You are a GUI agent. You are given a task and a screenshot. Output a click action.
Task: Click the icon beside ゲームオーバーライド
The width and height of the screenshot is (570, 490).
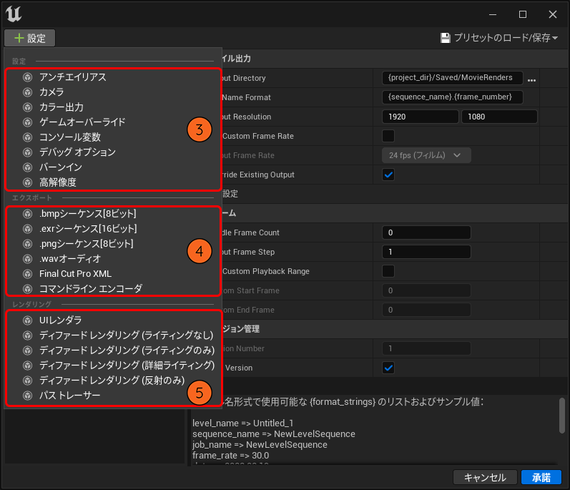pyautogui.click(x=28, y=122)
